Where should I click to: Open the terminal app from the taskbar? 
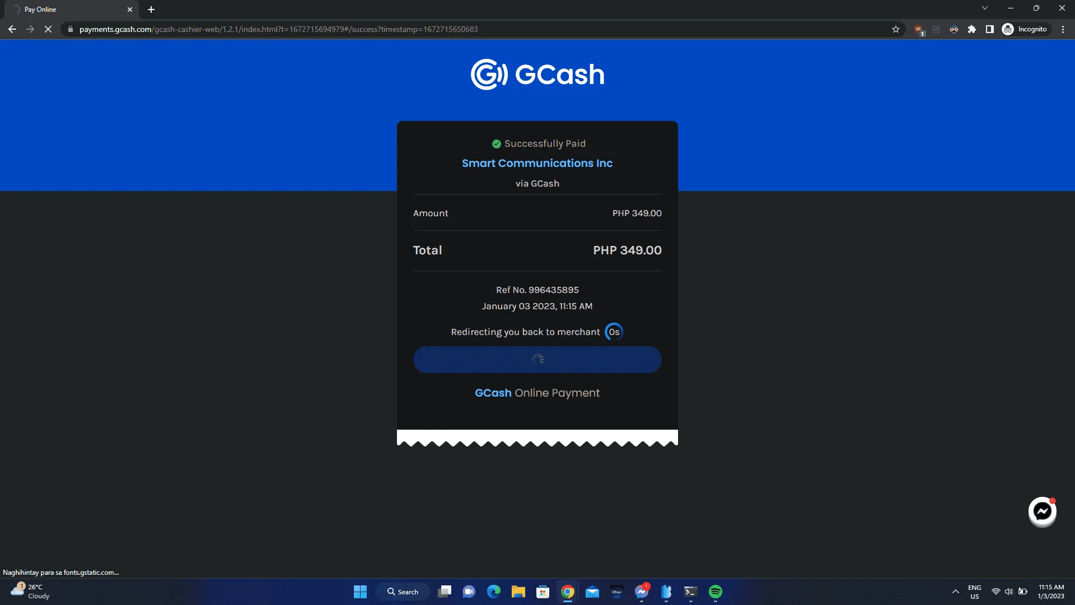(691, 592)
